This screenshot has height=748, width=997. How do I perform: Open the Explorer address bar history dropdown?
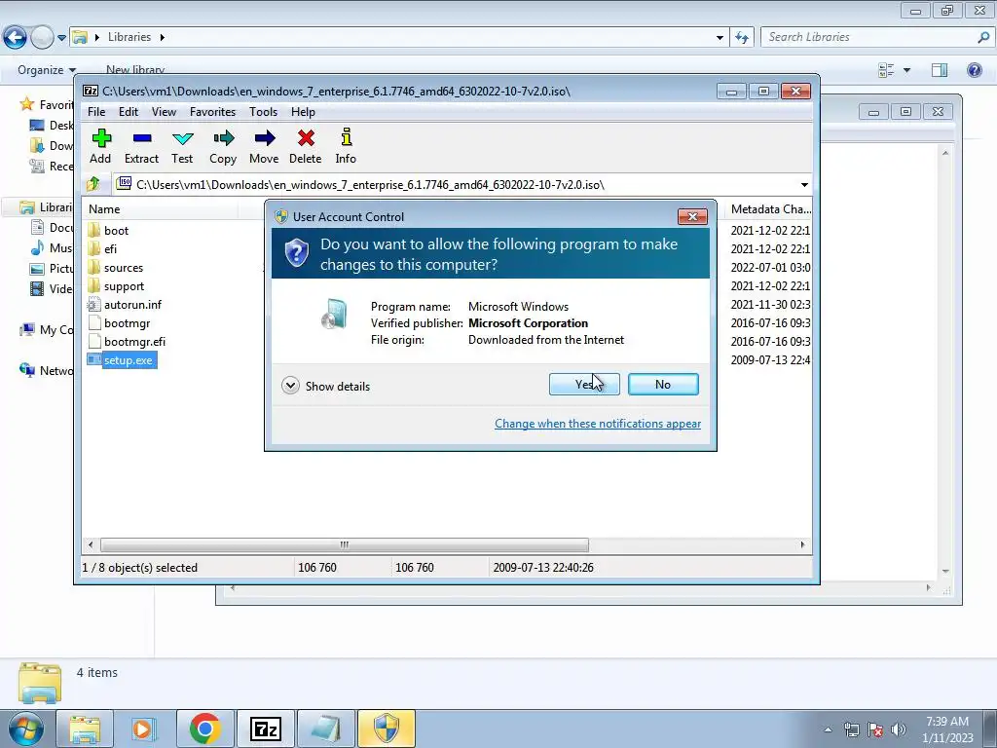pyautogui.click(x=720, y=38)
